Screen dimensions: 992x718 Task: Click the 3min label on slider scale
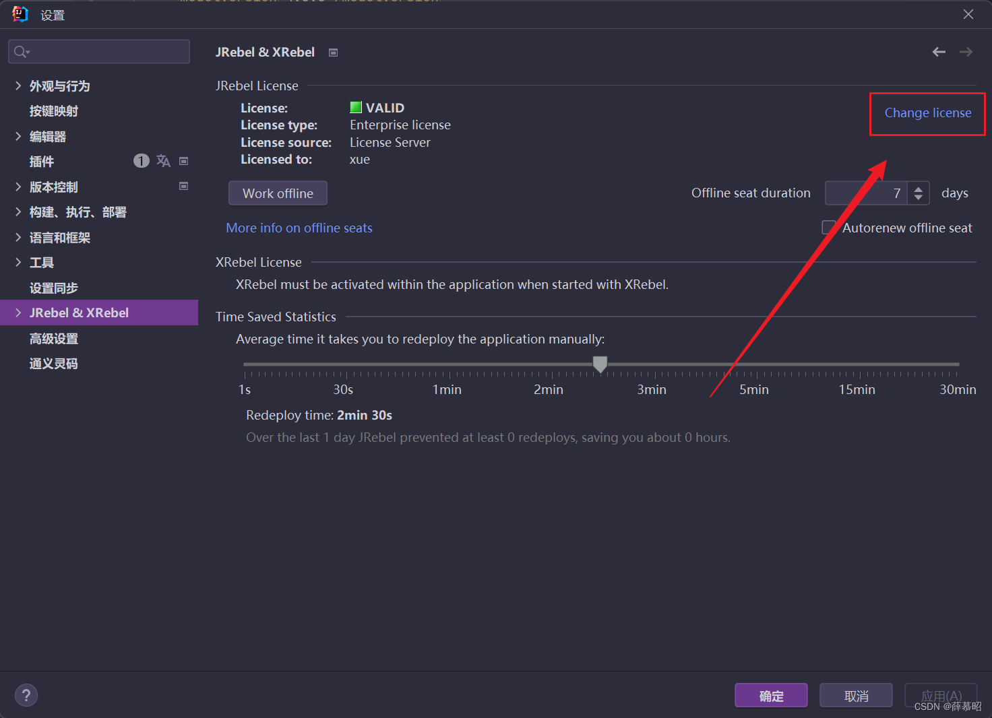point(652,389)
